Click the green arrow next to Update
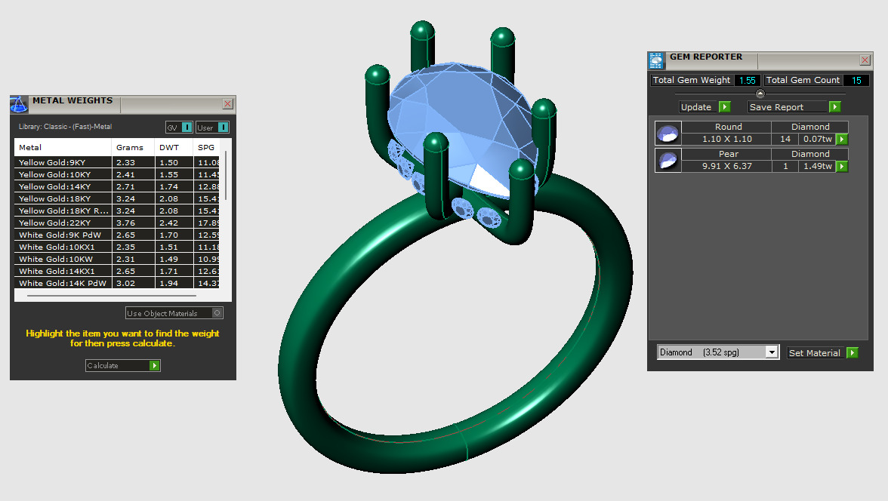Screen dimensions: 888x501 coord(724,107)
